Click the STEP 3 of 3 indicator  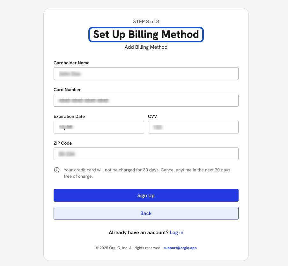coord(146,22)
